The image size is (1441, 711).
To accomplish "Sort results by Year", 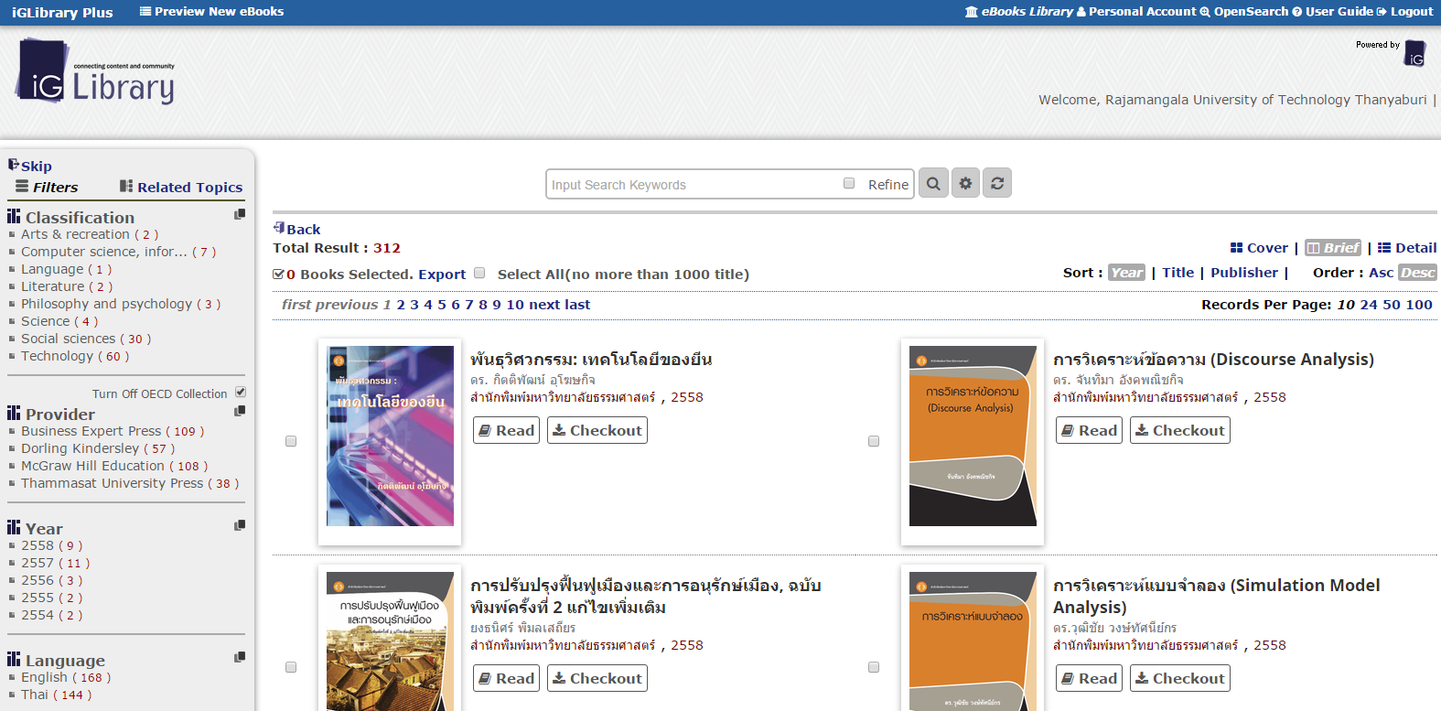I will click(x=1126, y=273).
